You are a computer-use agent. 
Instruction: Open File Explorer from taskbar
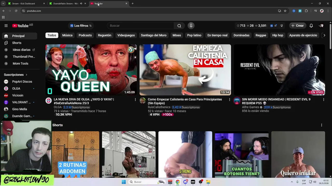(x=208, y=182)
